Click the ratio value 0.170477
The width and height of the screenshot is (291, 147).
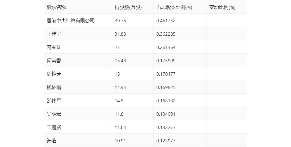click(x=166, y=74)
